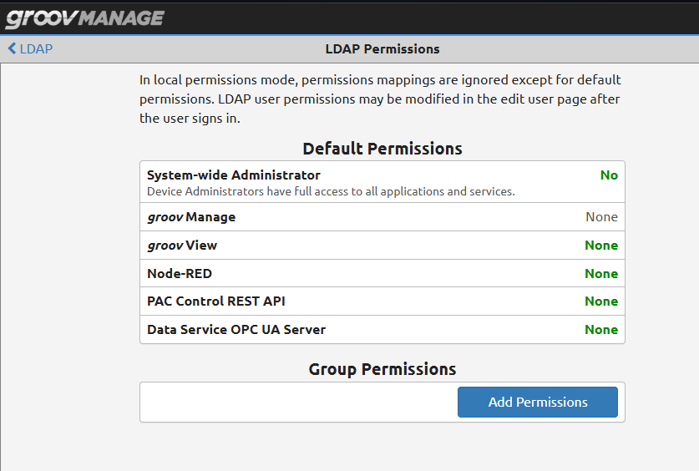Click the LDAP Permissions page title
This screenshot has height=471, width=699.
(382, 48)
